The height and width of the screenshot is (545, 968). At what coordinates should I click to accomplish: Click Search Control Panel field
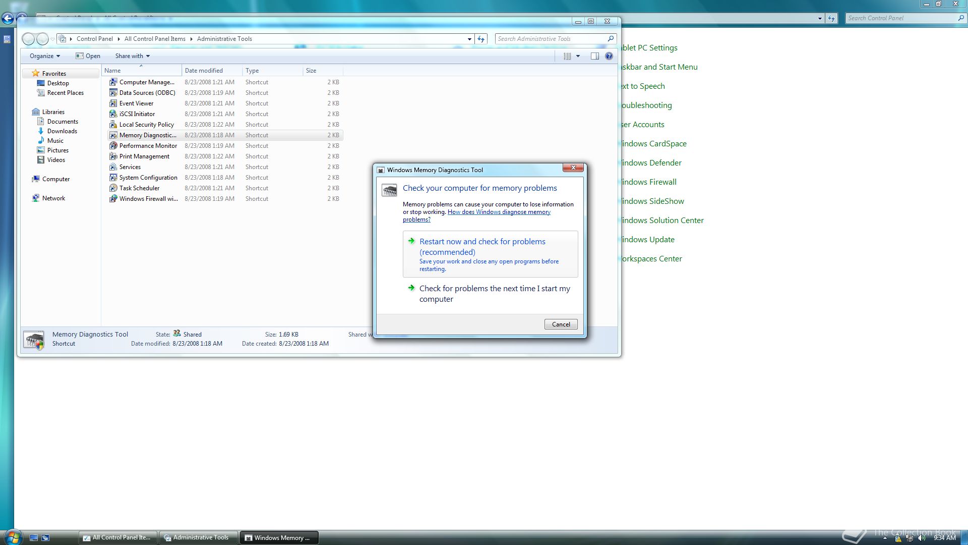click(901, 18)
